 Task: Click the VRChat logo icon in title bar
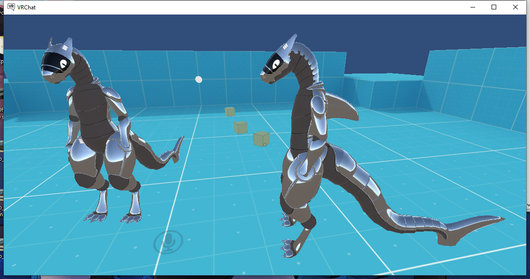click(x=11, y=7)
